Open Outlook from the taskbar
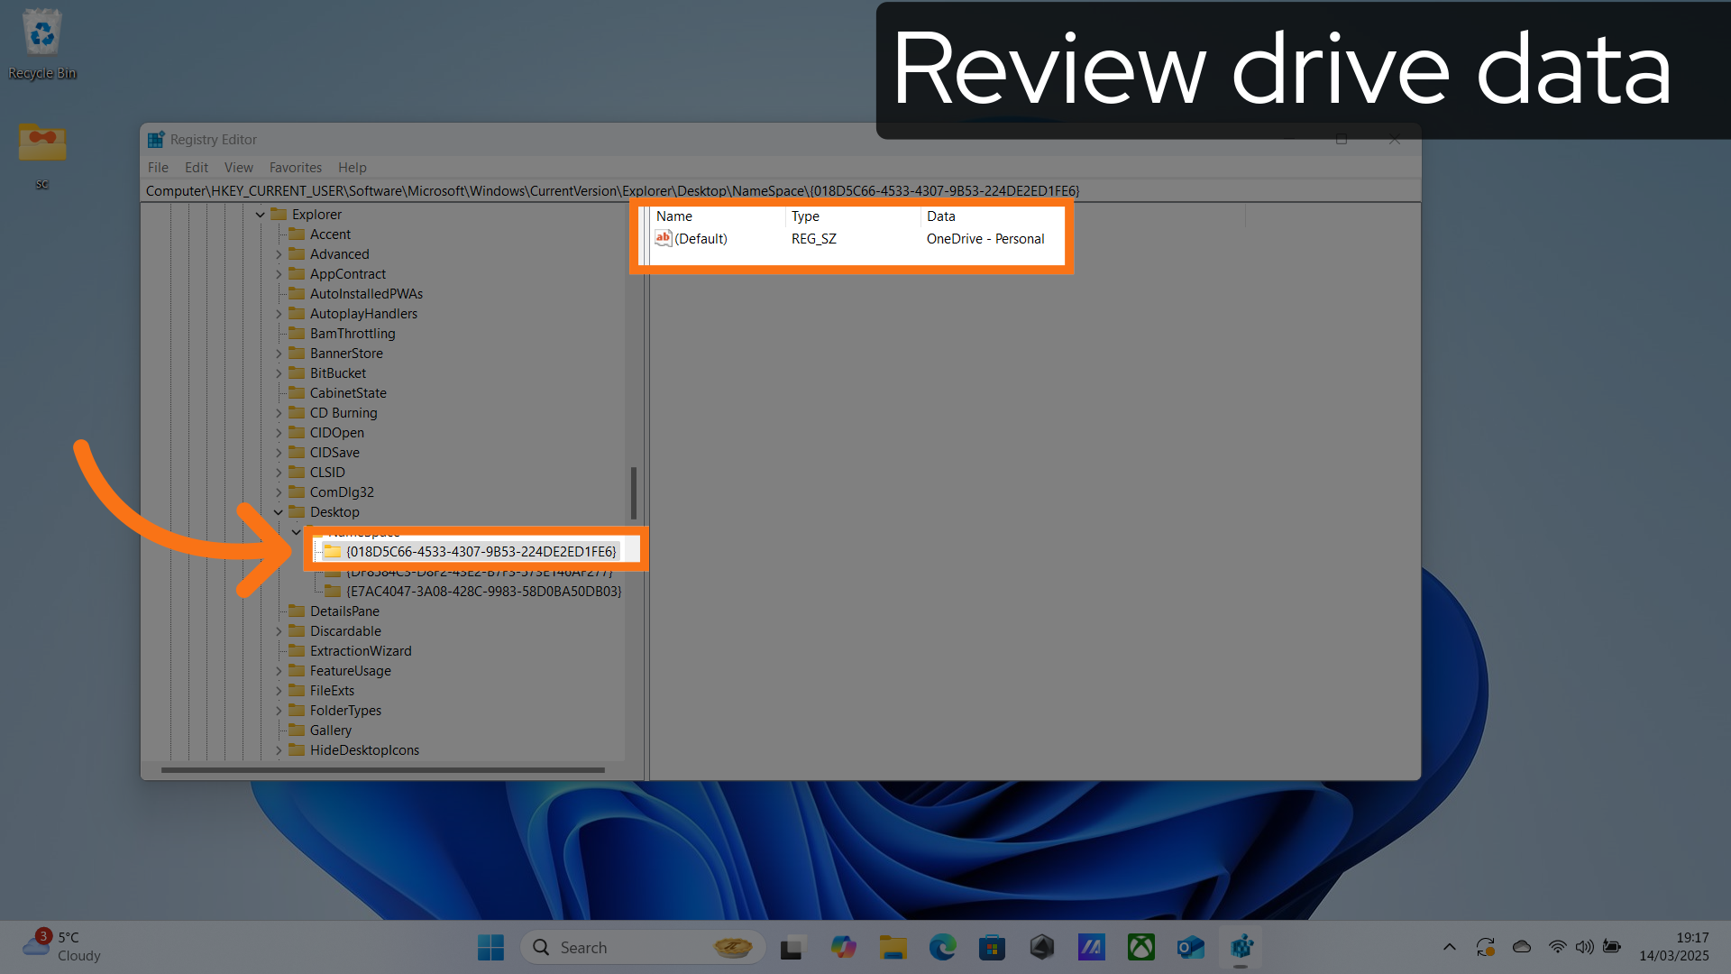The width and height of the screenshot is (1731, 974). [x=1190, y=947]
